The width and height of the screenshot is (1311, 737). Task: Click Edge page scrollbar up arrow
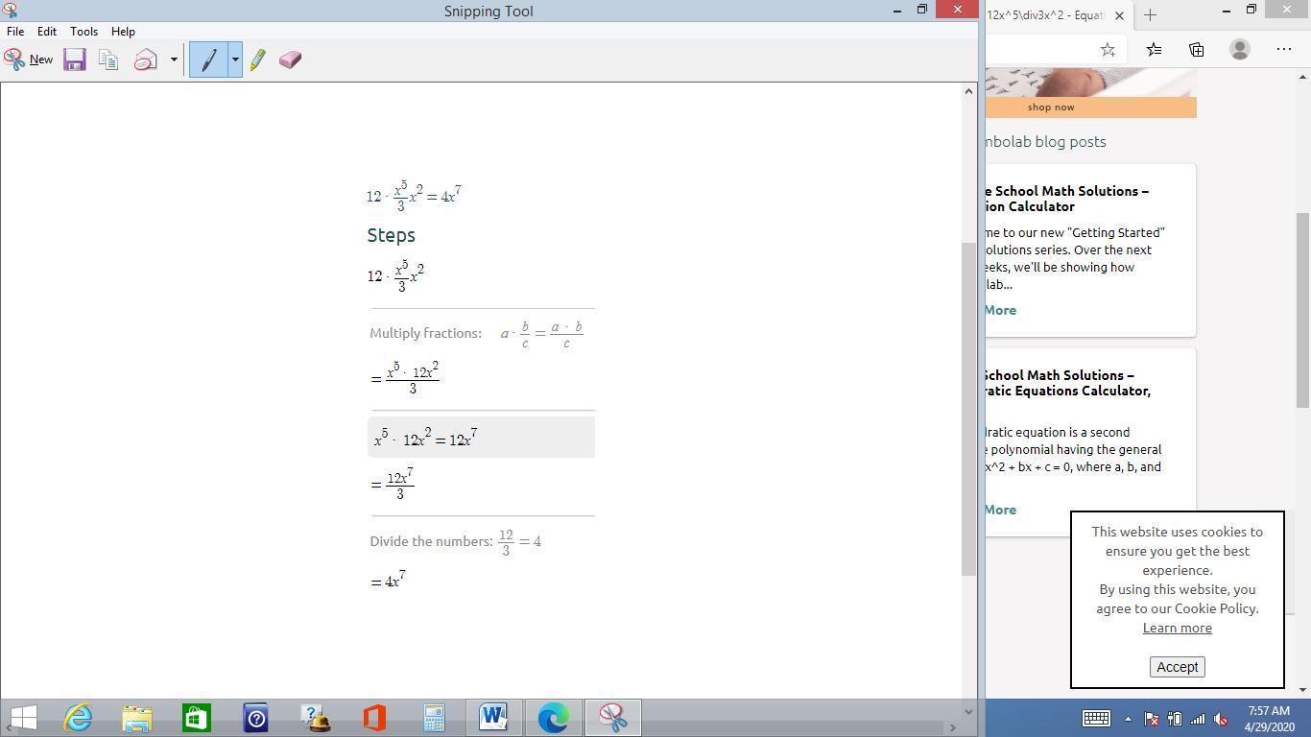click(x=1302, y=76)
